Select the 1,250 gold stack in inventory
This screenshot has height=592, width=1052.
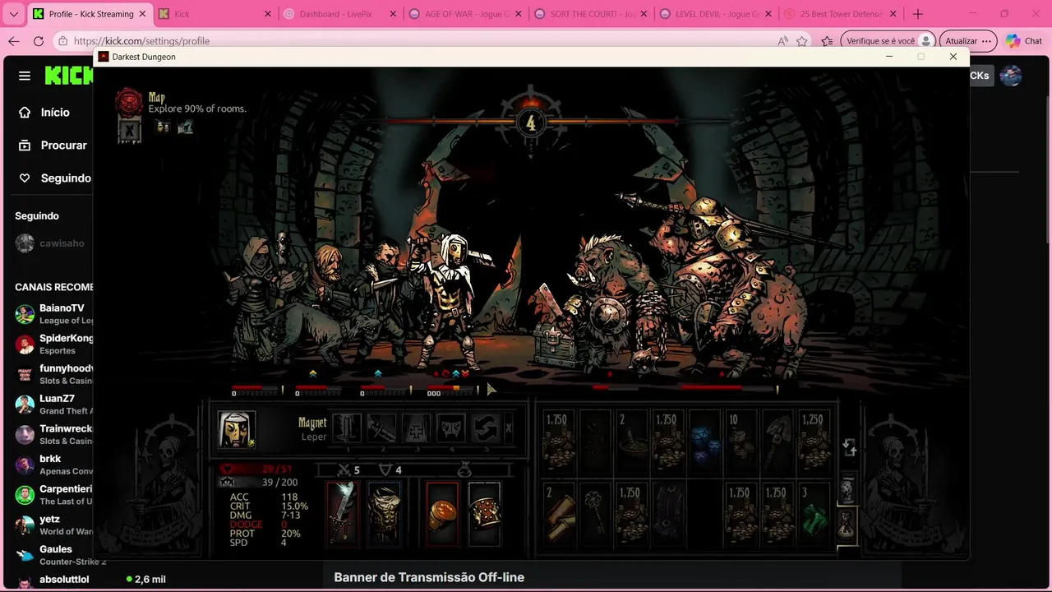tap(814, 442)
